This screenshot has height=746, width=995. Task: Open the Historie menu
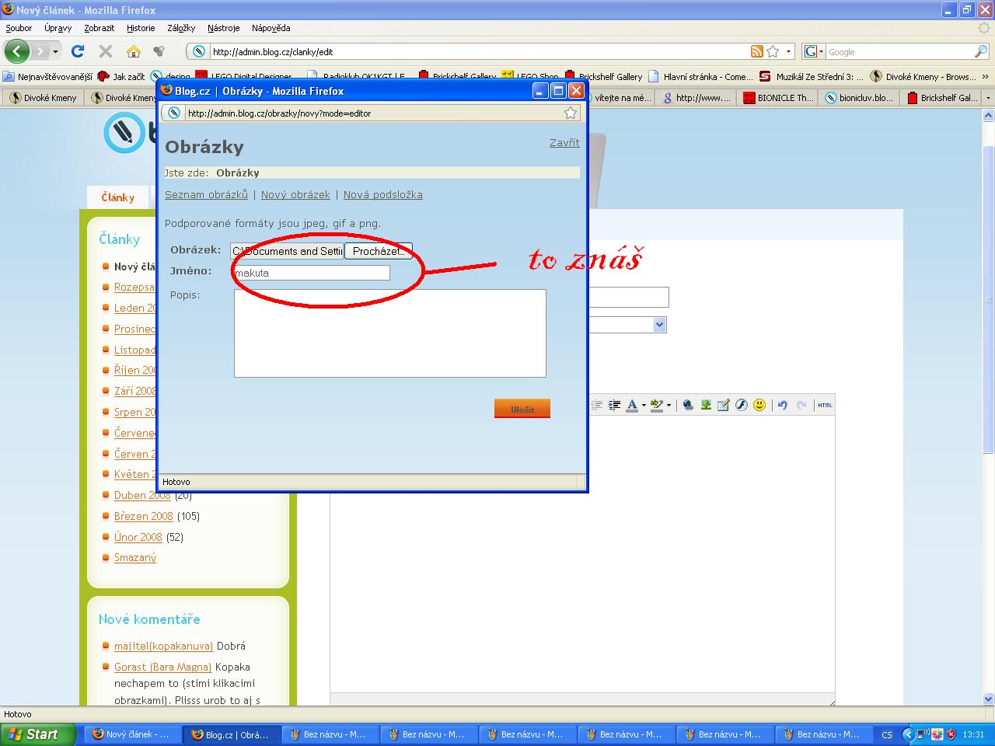[141, 28]
